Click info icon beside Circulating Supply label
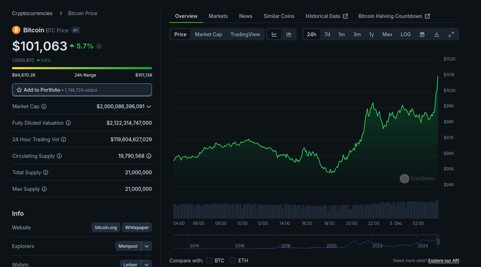This screenshot has width=481, height=267. click(x=59, y=156)
